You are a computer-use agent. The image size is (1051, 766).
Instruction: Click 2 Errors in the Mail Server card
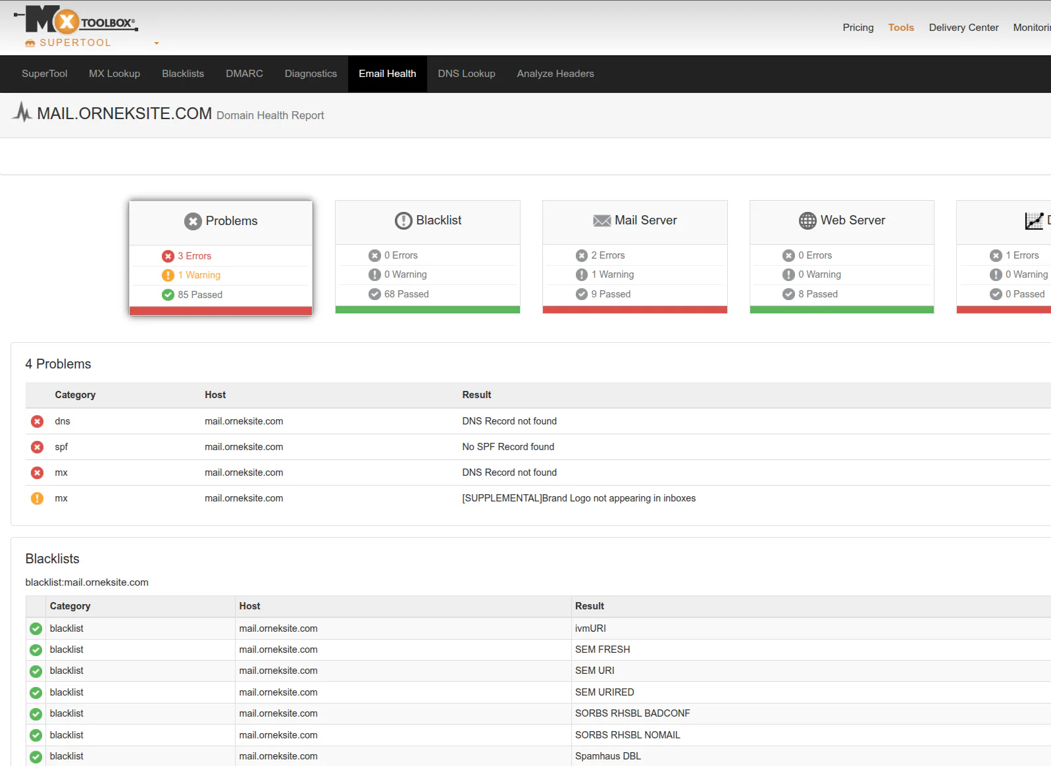pyautogui.click(x=608, y=255)
